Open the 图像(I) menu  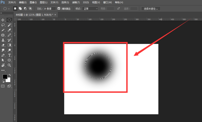click(33, 2)
